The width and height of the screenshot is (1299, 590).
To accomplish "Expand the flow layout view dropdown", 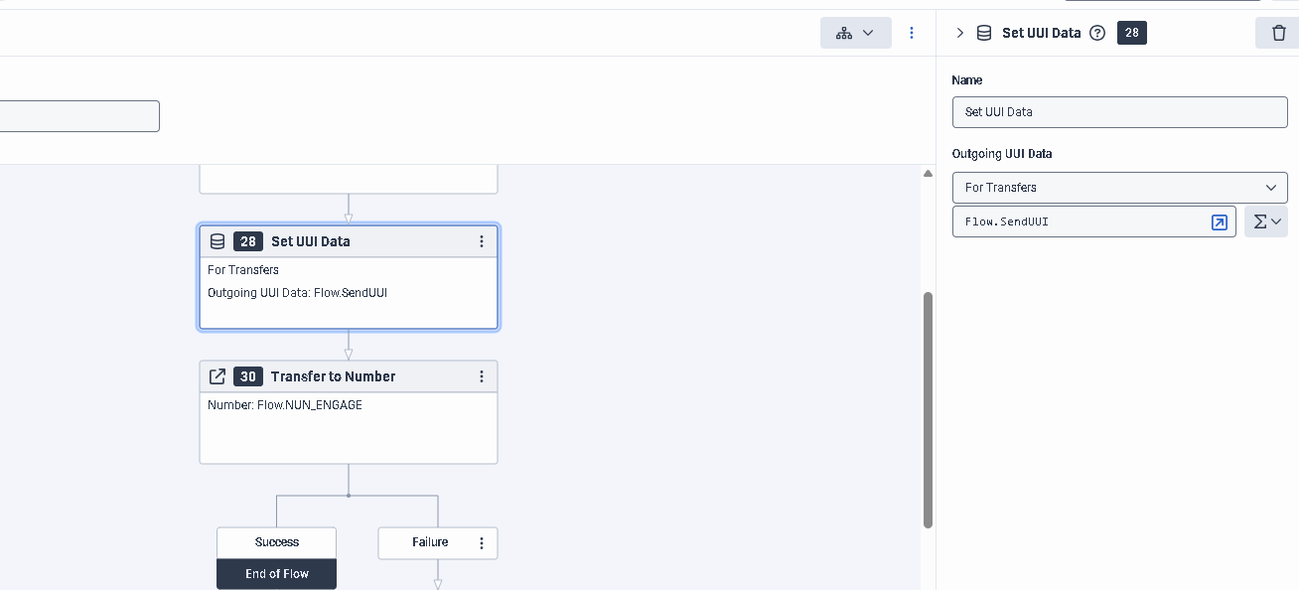I will pos(855,33).
